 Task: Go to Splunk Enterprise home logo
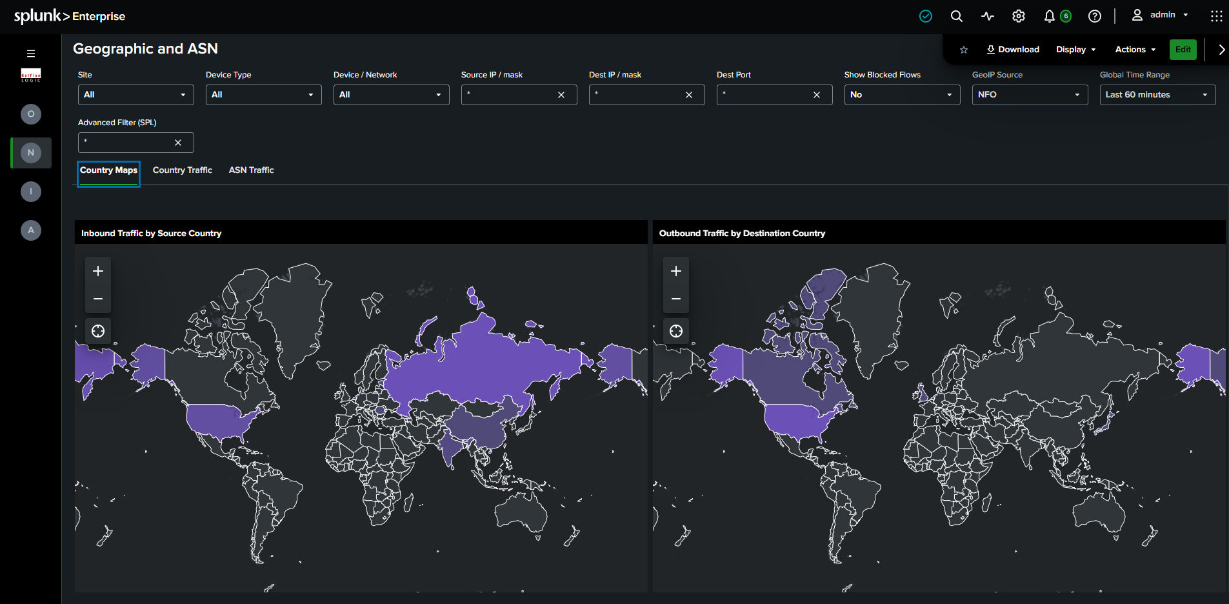coord(70,16)
